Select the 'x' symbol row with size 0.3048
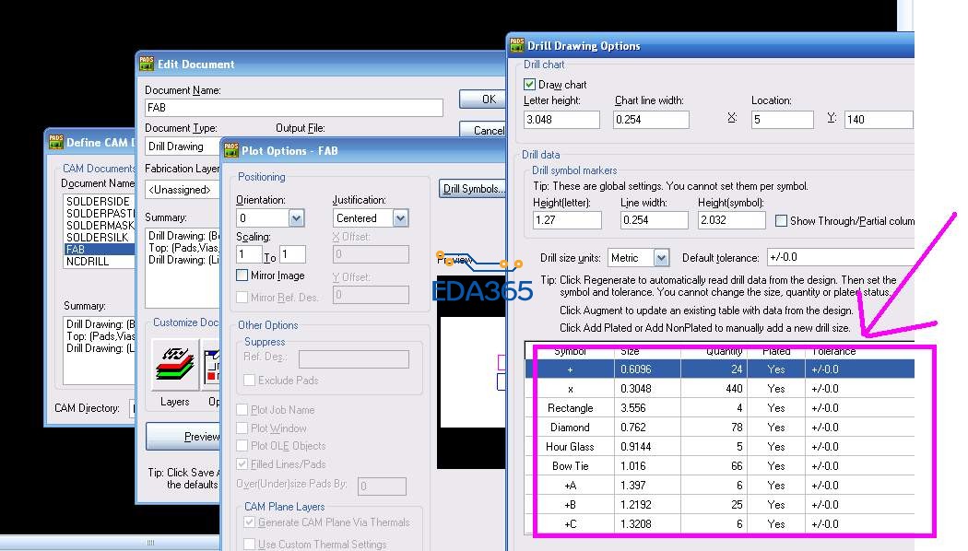 pos(720,388)
